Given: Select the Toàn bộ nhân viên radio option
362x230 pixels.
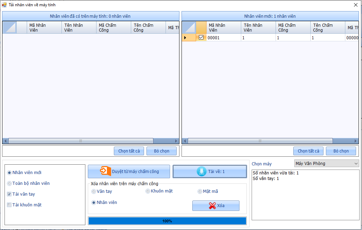Looking at the screenshot, I should coord(9,183).
